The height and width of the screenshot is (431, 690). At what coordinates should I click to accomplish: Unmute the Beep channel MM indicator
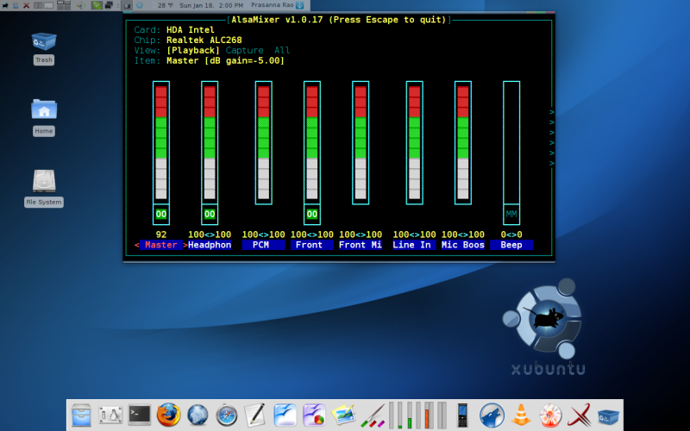(x=511, y=214)
